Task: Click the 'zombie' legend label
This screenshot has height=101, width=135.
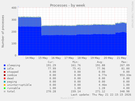Action: [x=12, y=75]
